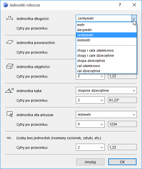Open the 'stopnie dziesiętnie' angle dropdown
This screenshot has width=142, height=169.
click(106, 90)
